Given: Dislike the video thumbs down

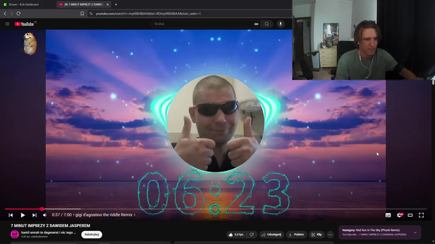Looking at the screenshot, I should tap(252, 235).
